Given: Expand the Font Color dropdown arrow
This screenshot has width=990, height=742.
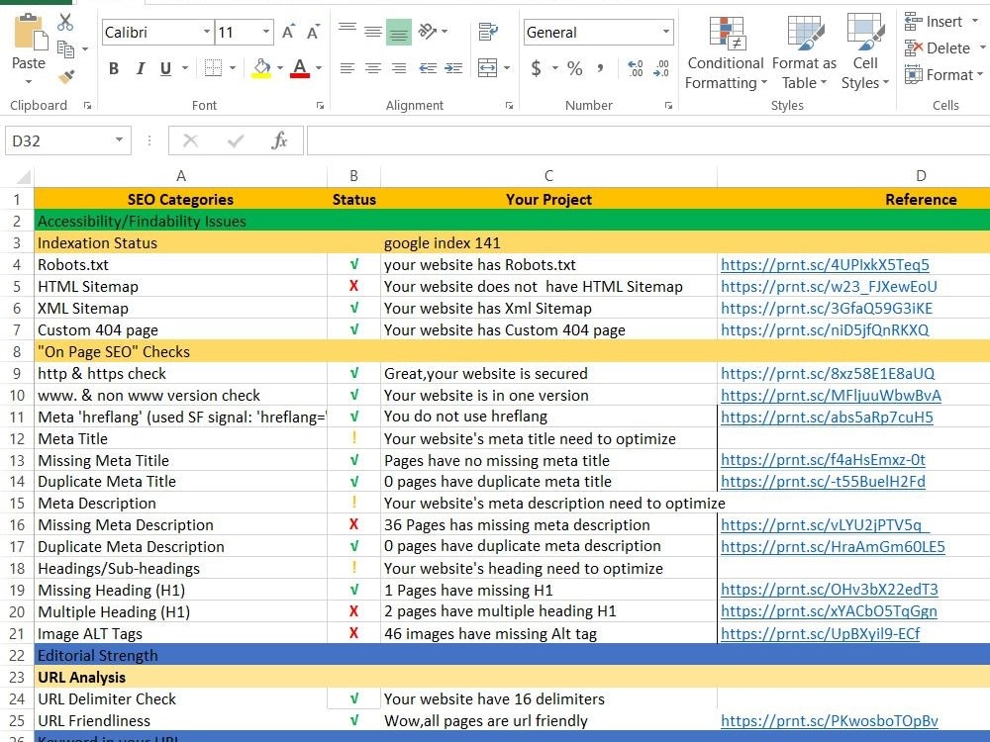Looking at the screenshot, I should (318, 68).
